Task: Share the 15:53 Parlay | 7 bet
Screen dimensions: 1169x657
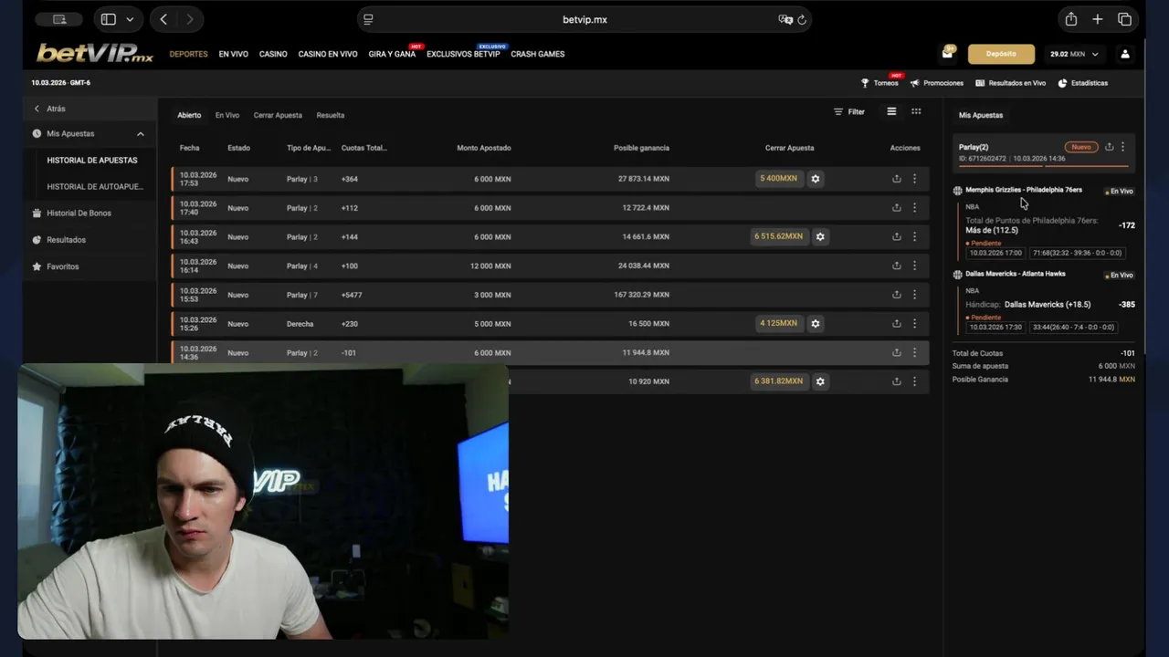Action: (897, 295)
